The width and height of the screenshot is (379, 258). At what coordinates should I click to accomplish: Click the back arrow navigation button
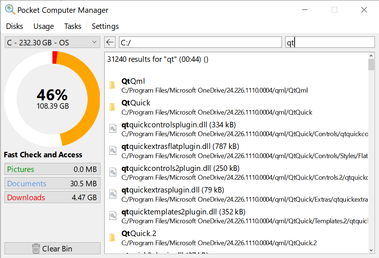tap(110, 42)
